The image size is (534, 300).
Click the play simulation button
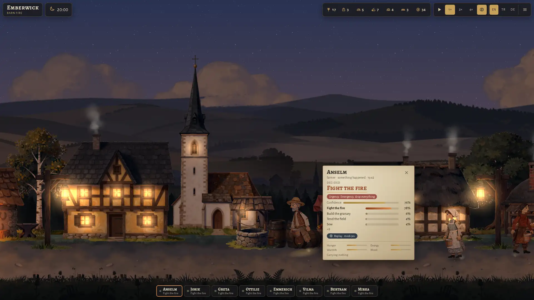click(x=439, y=10)
